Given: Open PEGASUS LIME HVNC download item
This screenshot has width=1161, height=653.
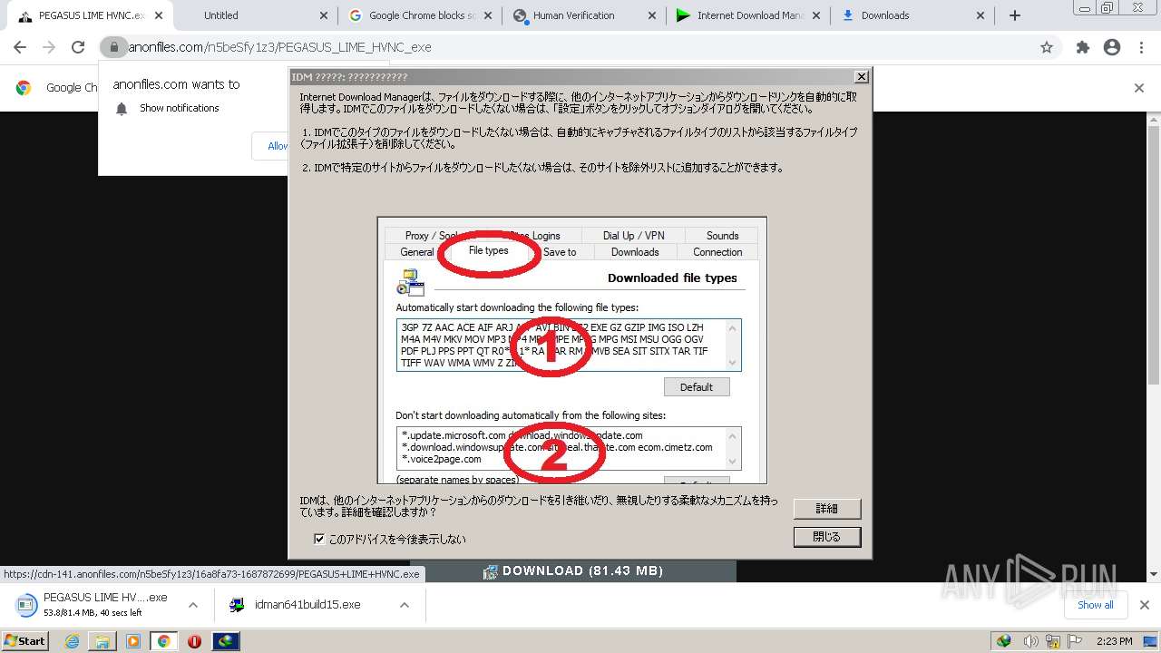Looking at the screenshot, I should point(93,604).
